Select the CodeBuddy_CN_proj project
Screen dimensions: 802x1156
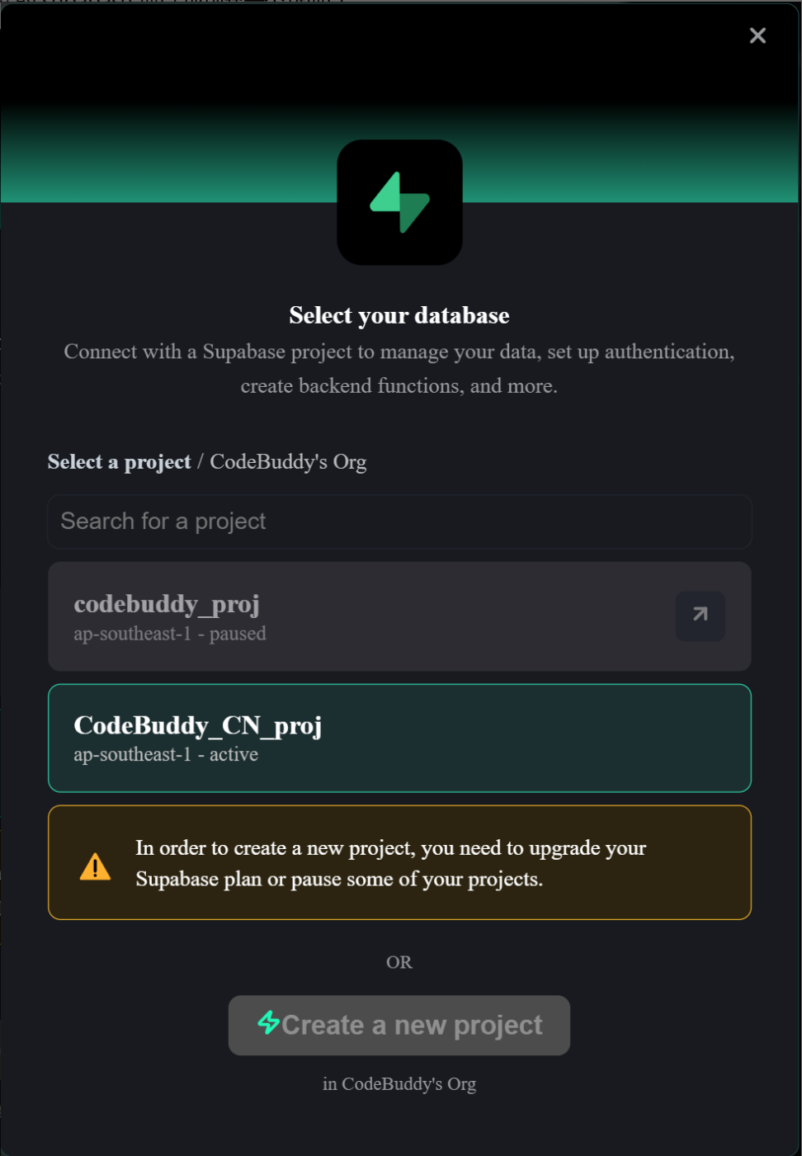399,738
